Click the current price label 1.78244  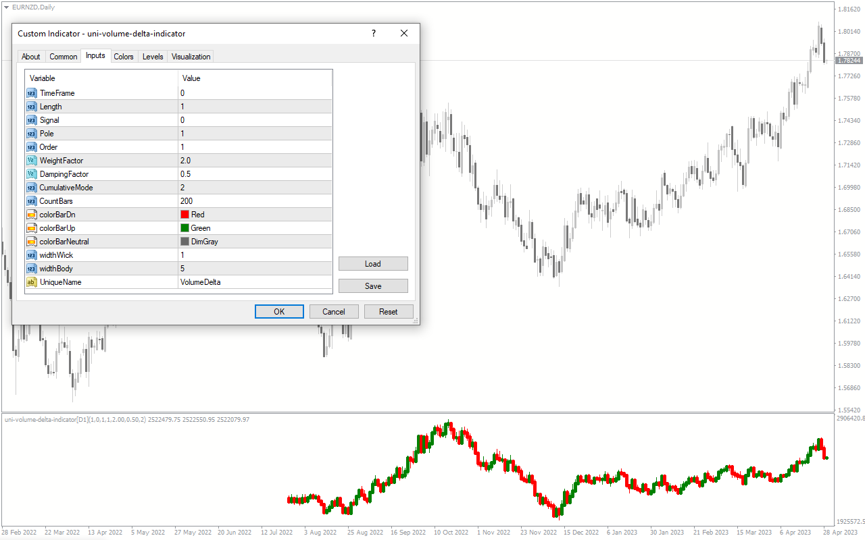[849, 60]
